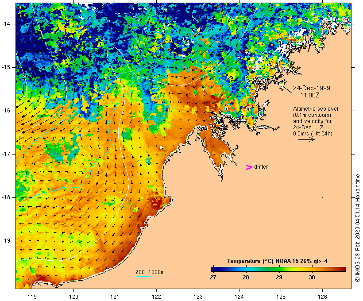Click the longitude axis label '126'

(322, 297)
